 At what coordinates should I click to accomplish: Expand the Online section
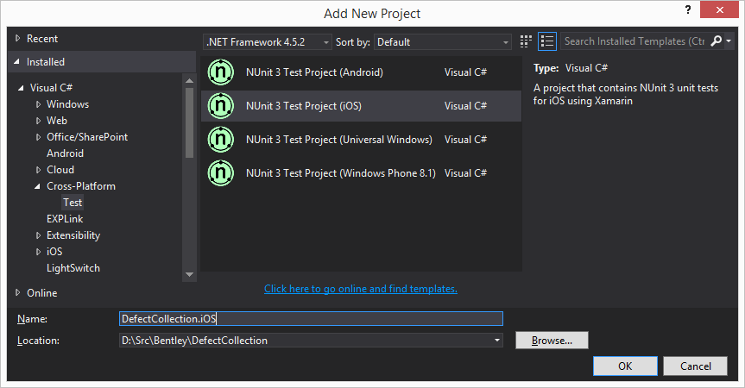17,292
